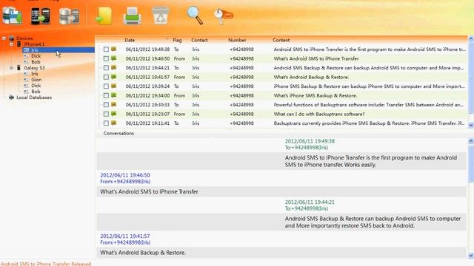Click the recycle bin delete toolbar icon
This screenshot has height=266, width=474.
click(x=160, y=16)
